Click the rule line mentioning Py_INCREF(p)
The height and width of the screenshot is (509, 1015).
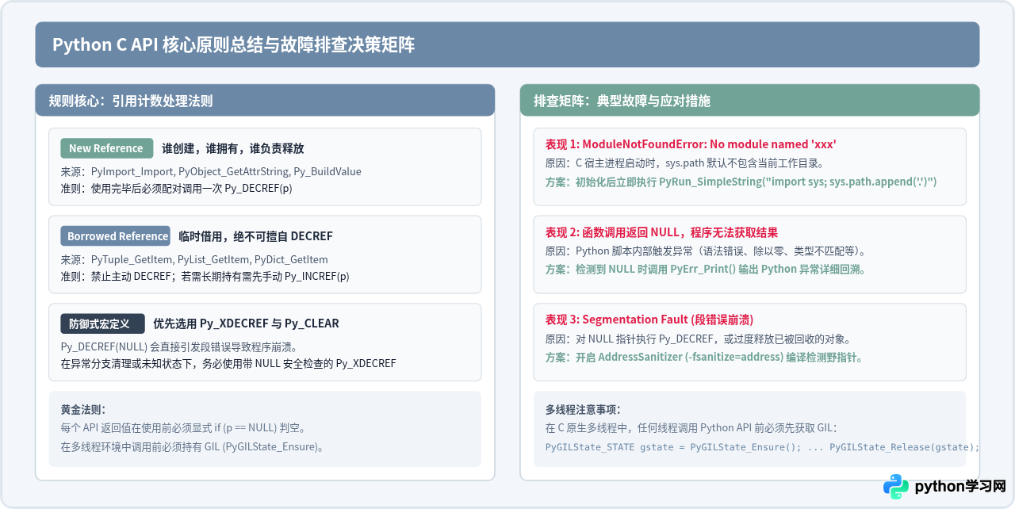click(205, 276)
